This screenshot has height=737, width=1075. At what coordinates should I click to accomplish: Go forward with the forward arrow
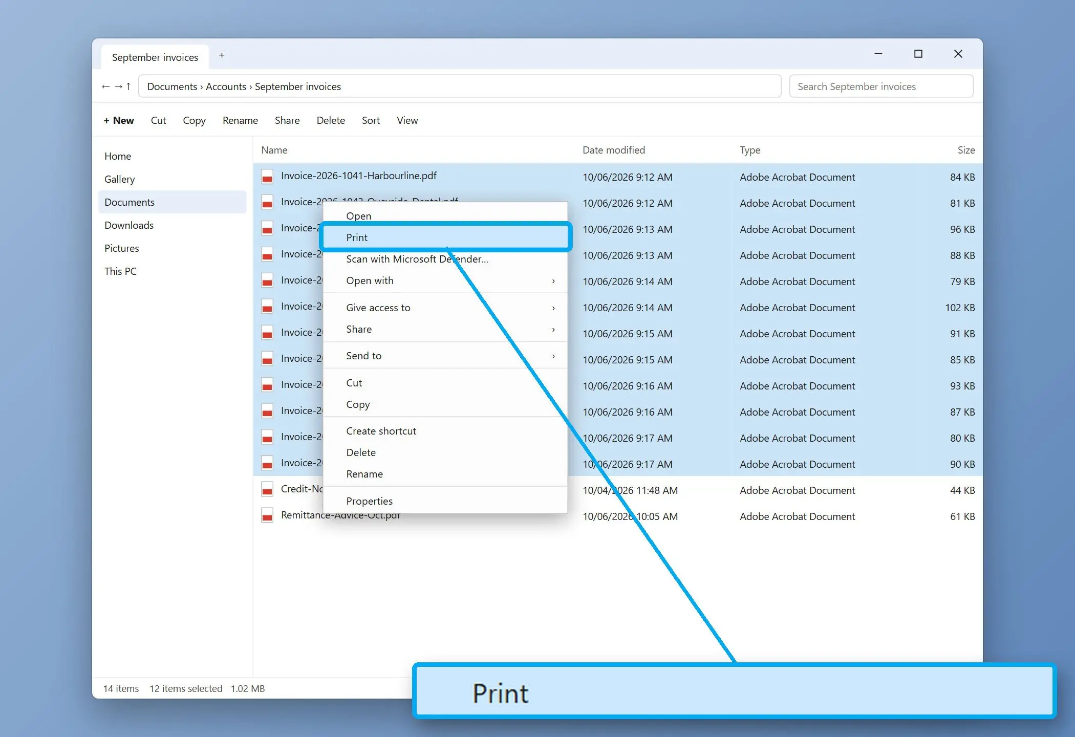point(118,86)
